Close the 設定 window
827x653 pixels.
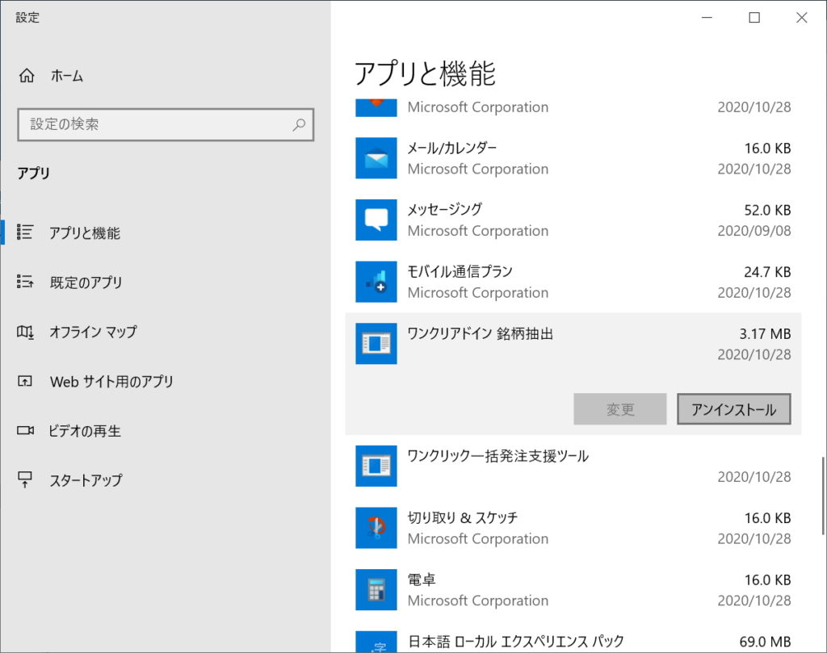pyautogui.click(x=802, y=18)
